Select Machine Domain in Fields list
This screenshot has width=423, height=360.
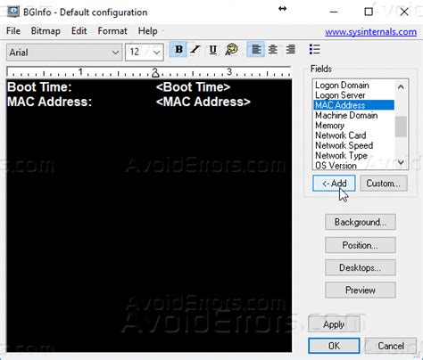click(x=353, y=115)
